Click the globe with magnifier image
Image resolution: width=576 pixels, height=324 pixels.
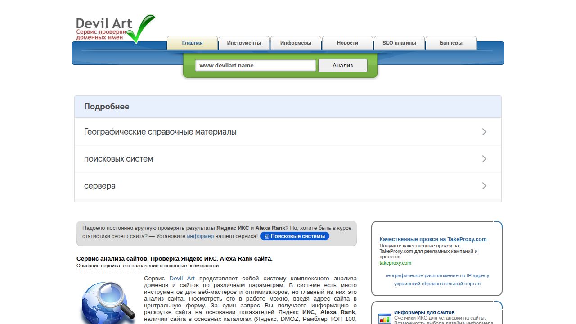(x=108, y=302)
